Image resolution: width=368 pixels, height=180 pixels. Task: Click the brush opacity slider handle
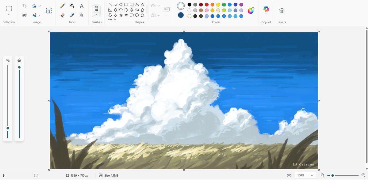point(19,67)
